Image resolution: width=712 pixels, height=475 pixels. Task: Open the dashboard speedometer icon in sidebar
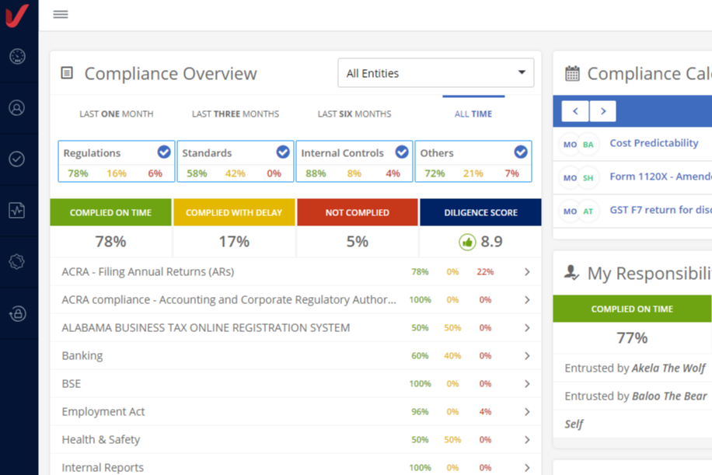[x=19, y=56]
